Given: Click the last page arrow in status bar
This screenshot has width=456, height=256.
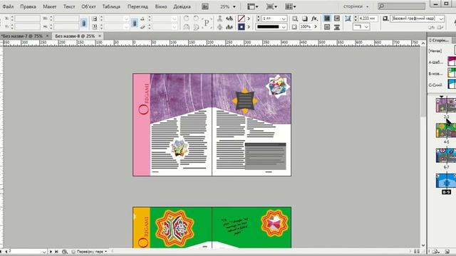Looking at the screenshot, I should coord(56,251).
